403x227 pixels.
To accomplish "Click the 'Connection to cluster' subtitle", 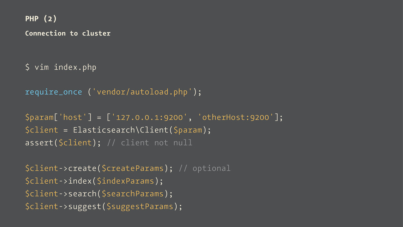I will click(68, 33).
